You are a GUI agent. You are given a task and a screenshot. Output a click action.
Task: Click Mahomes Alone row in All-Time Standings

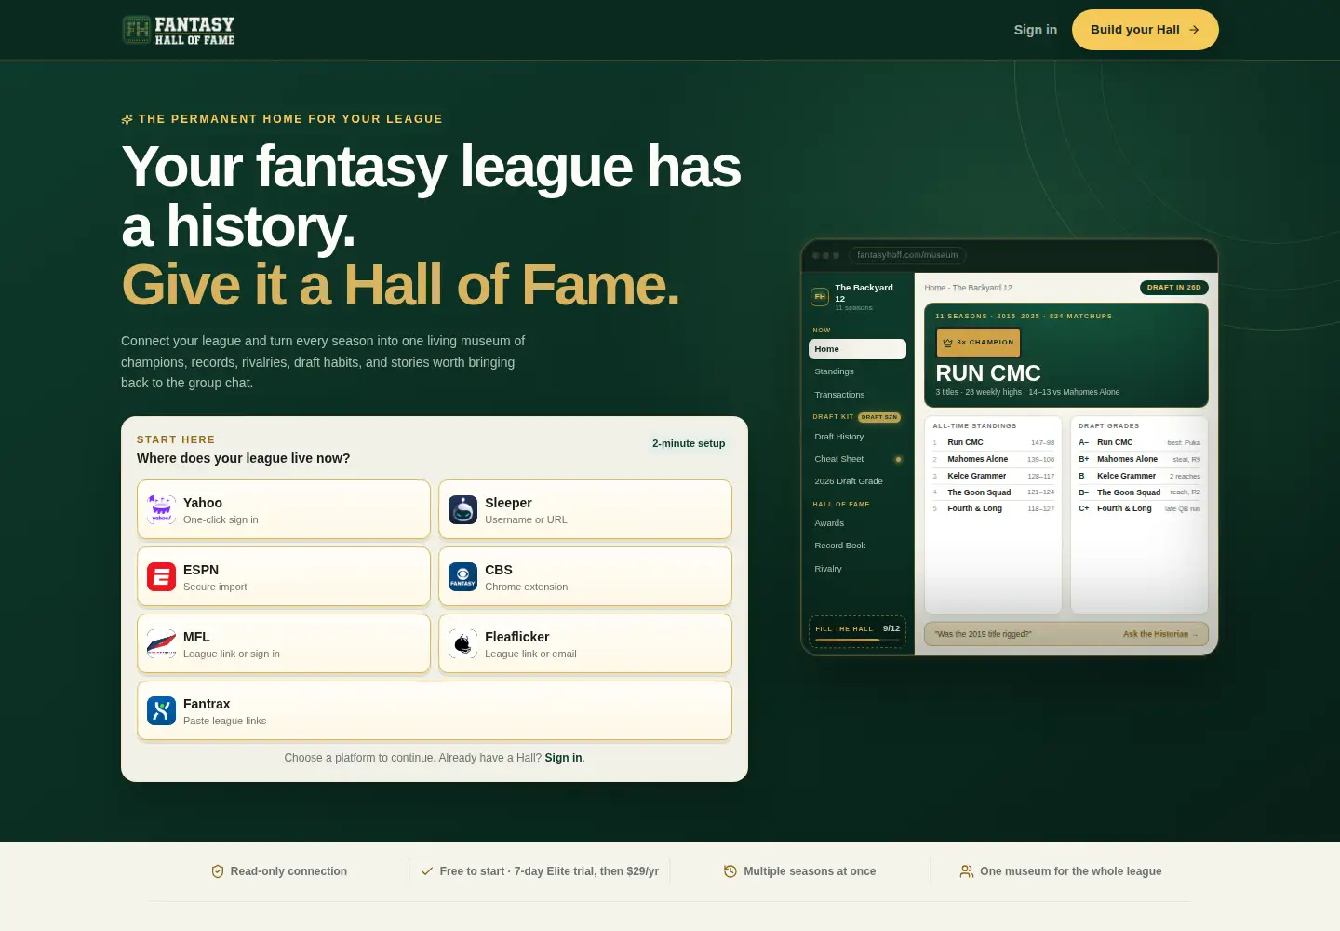coord(993,459)
